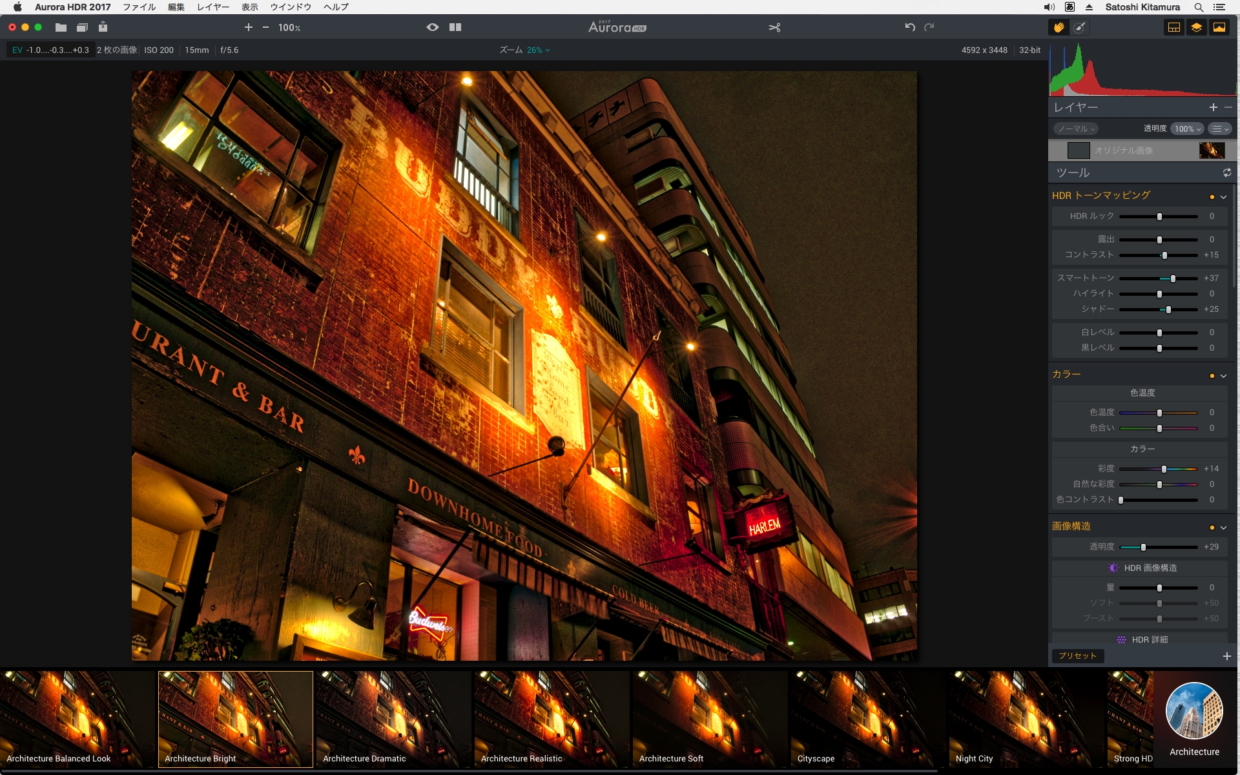The image size is (1240, 775).
Task: Toggle the before/after compare view
Action: pos(455,27)
